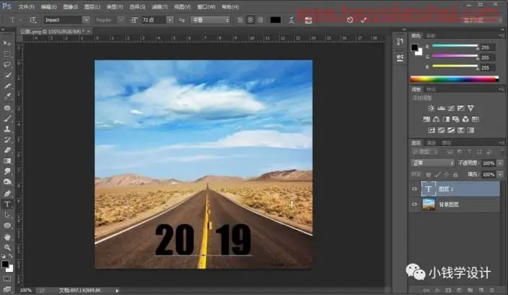508x295 pixels.
Task: Open the layer filter kind dropdown
Action: [x=424, y=152]
